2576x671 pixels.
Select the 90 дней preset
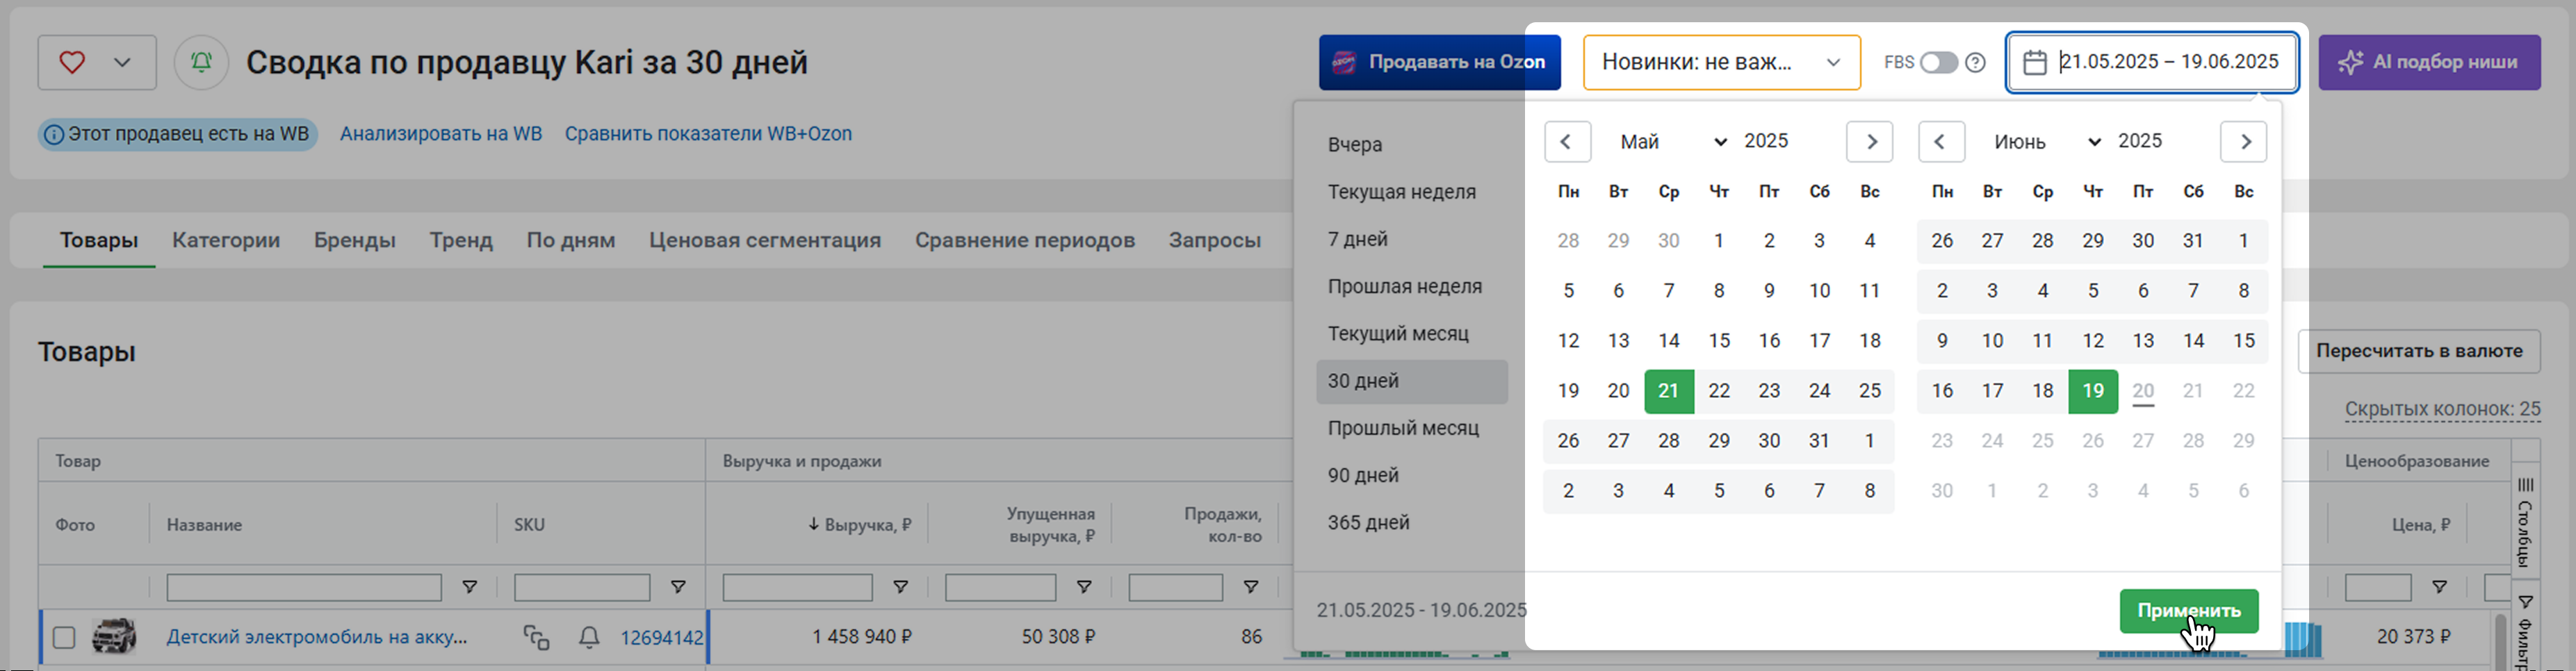point(1412,475)
